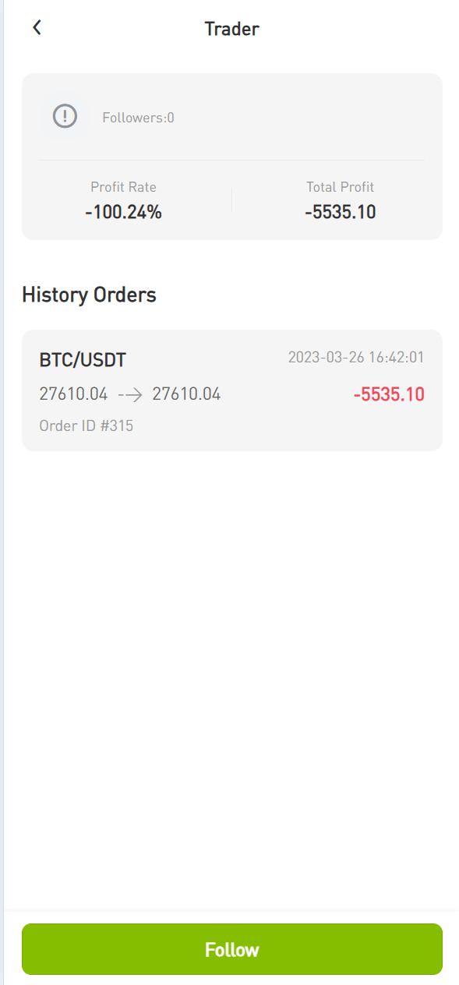Click the trader summary stats card
This screenshot has width=459, height=985.
click(232, 157)
